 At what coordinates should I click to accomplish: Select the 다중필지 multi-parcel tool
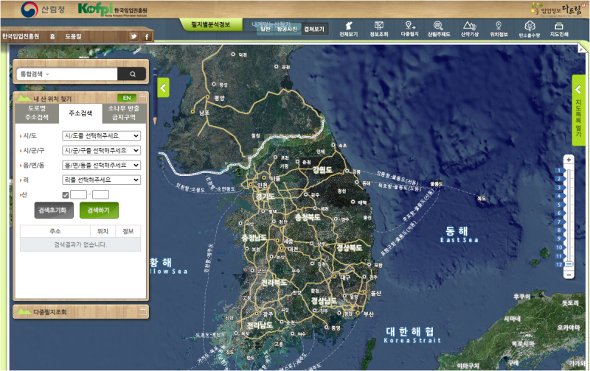pyautogui.click(x=409, y=29)
